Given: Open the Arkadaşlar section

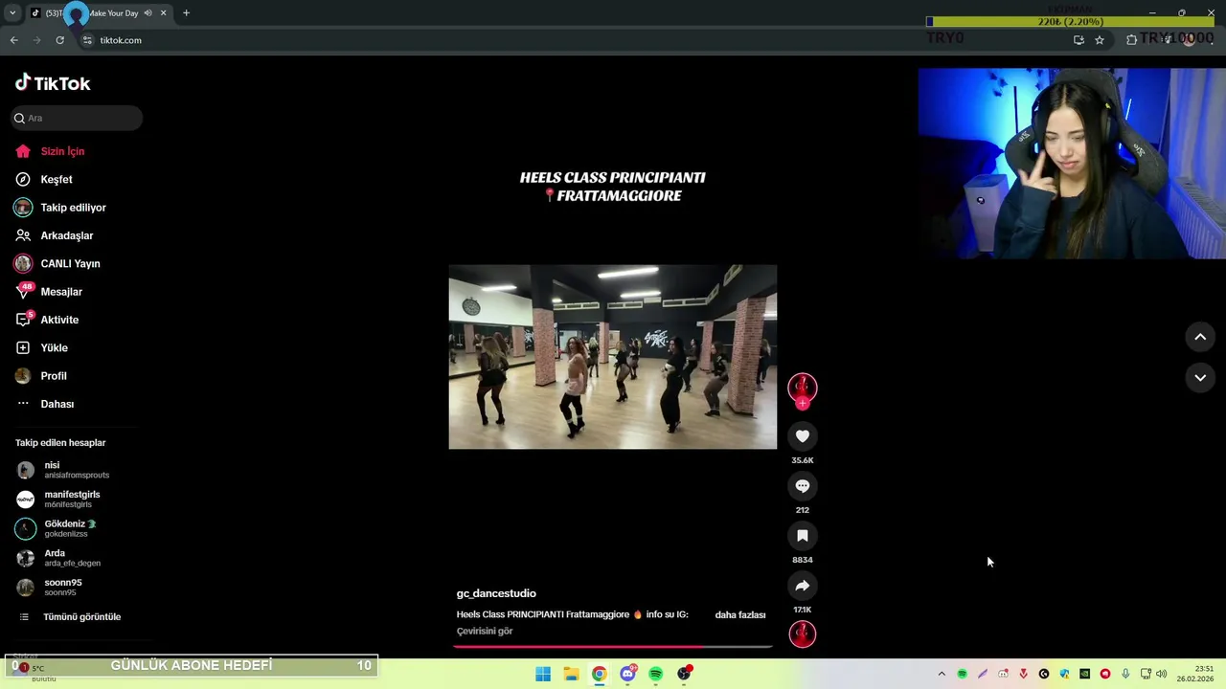Looking at the screenshot, I should tap(55, 235).
